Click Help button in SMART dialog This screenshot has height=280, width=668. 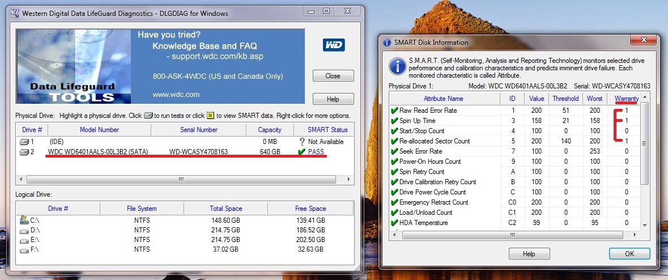[529, 253]
